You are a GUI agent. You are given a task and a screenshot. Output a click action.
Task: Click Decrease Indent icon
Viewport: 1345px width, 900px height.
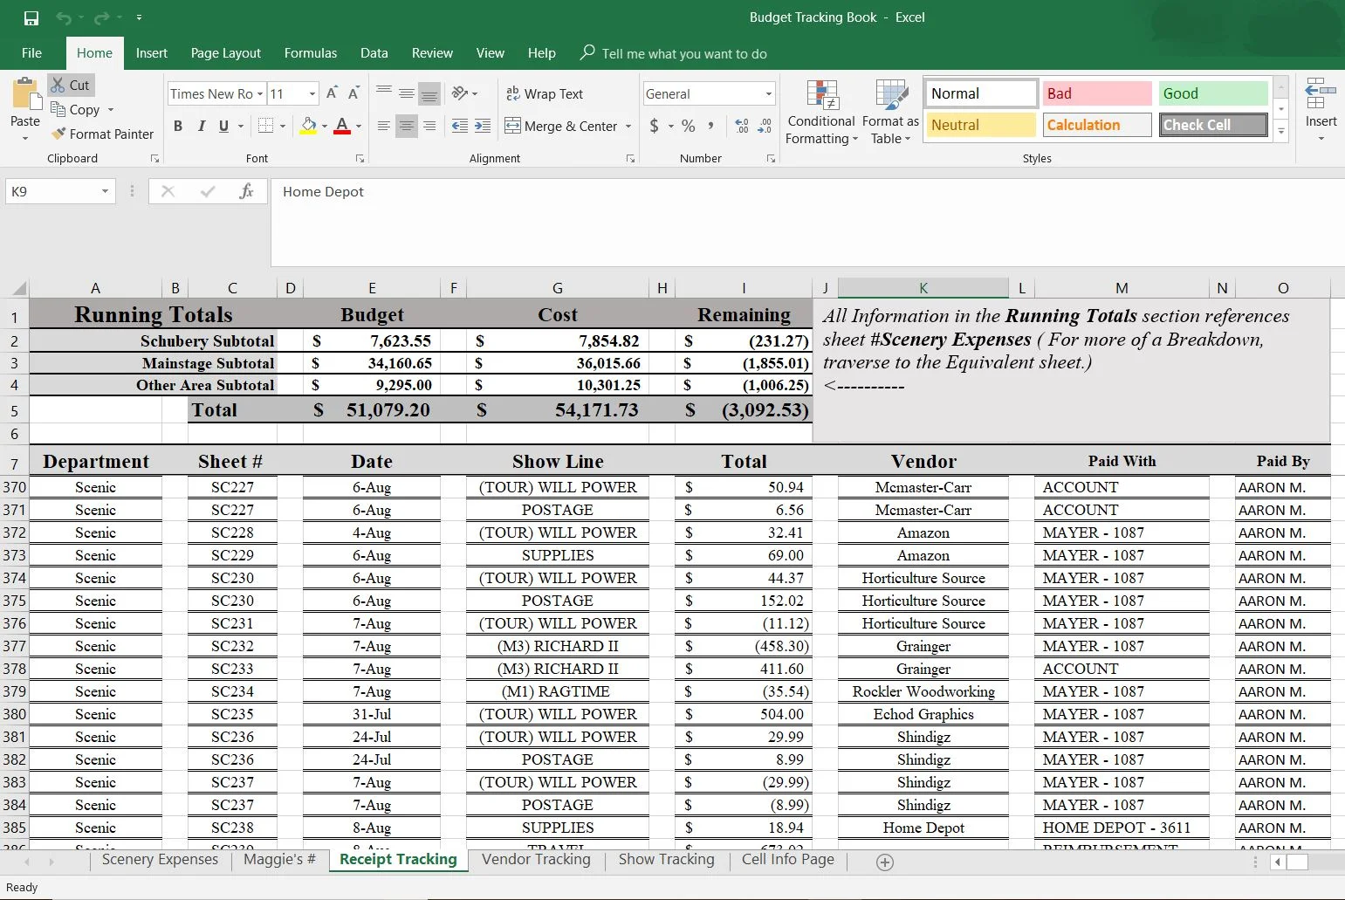pyautogui.click(x=460, y=126)
